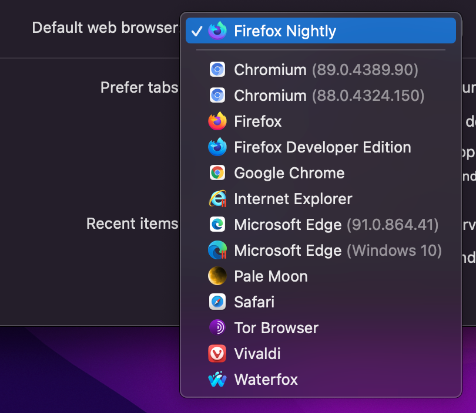Viewport: 476px width, 413px height.
Task: Click the checkmark beside Firefox Nightly
Action: coord(197,31)
